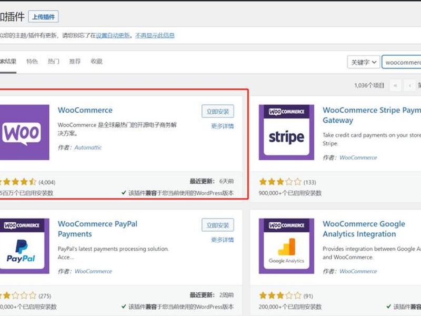Select the search results tab
Viewport: 421px width, 316px height.
8,62
